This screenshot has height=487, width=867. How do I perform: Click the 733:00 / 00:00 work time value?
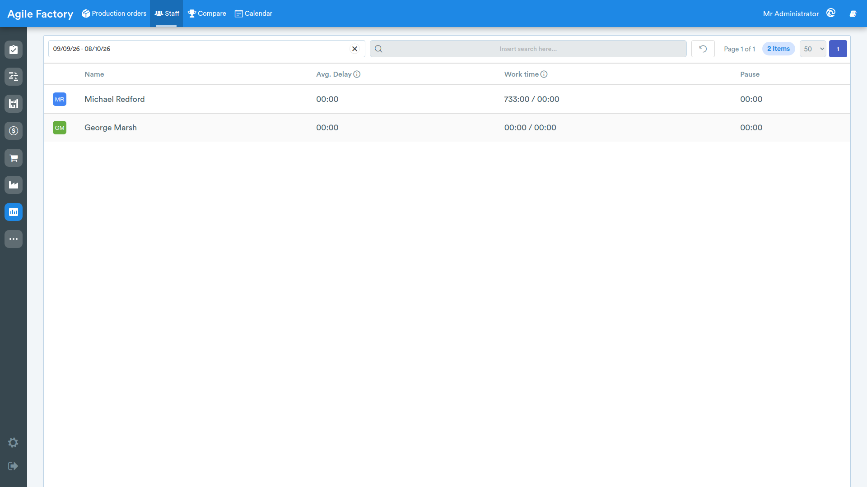pos(532,99)
